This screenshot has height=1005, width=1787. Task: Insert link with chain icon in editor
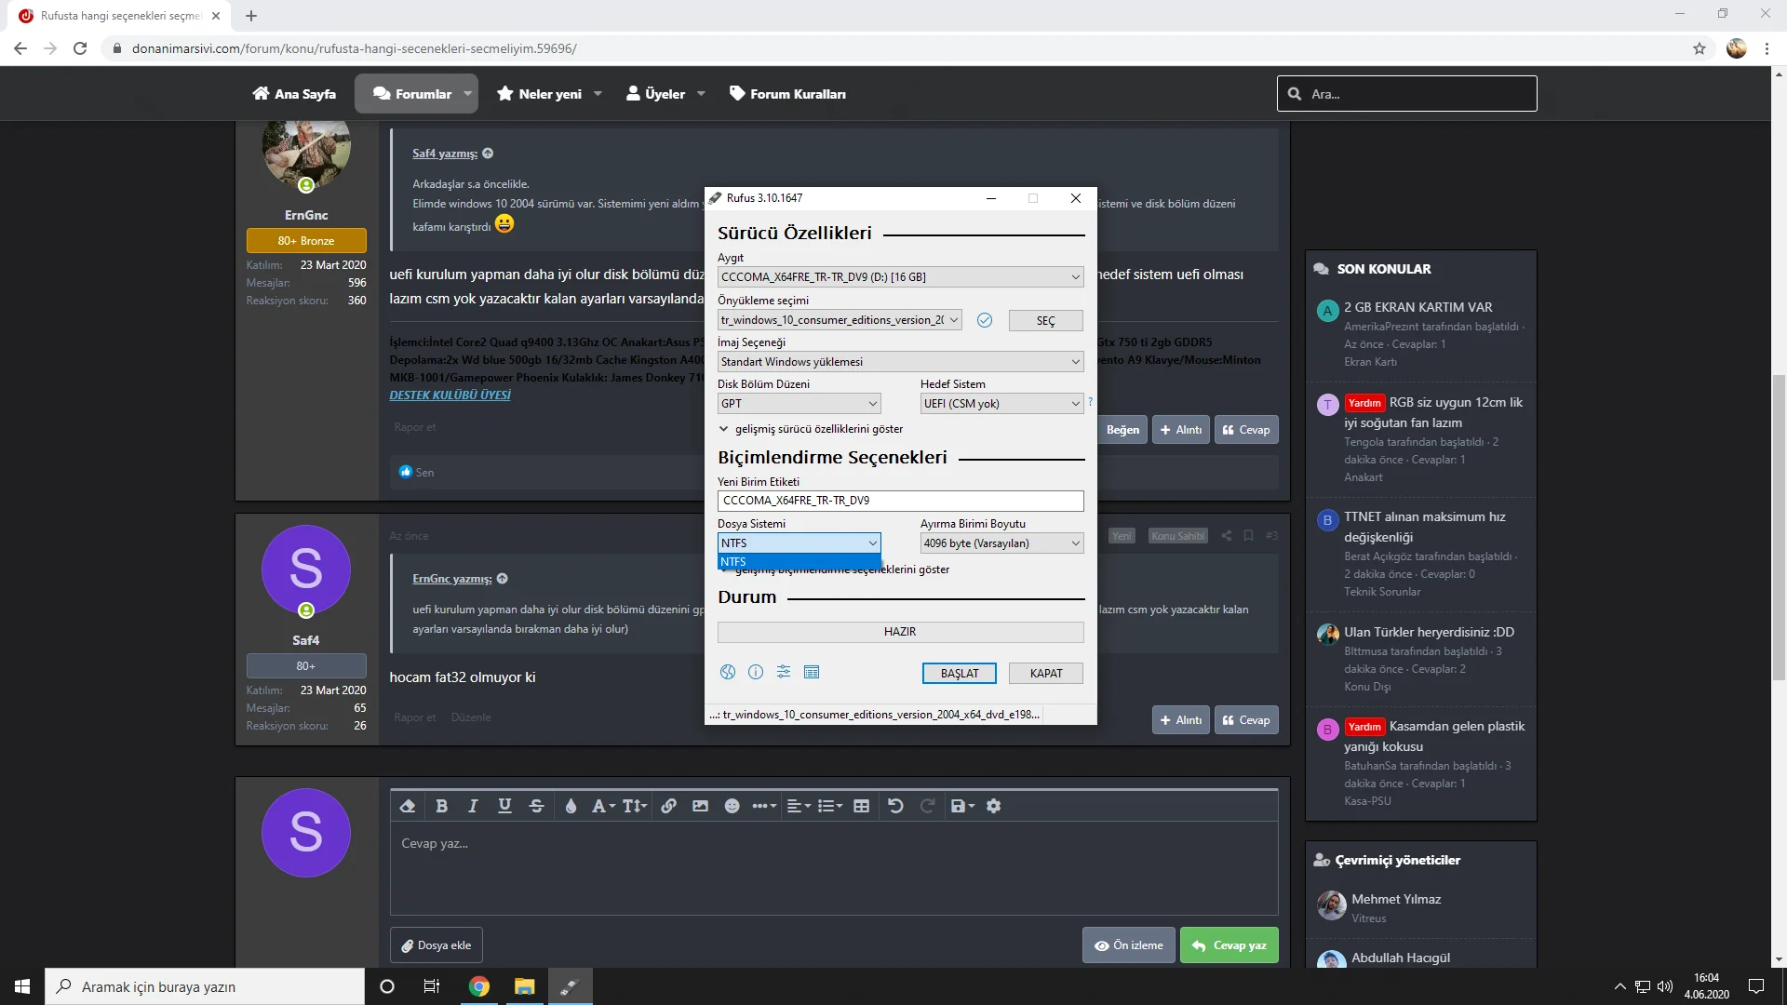668,806
